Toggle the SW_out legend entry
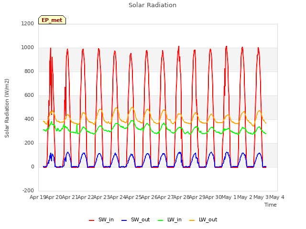 136,220
